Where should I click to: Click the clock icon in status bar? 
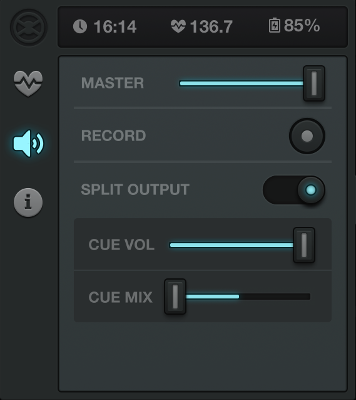pyautogui.click(x=80, y=26)
